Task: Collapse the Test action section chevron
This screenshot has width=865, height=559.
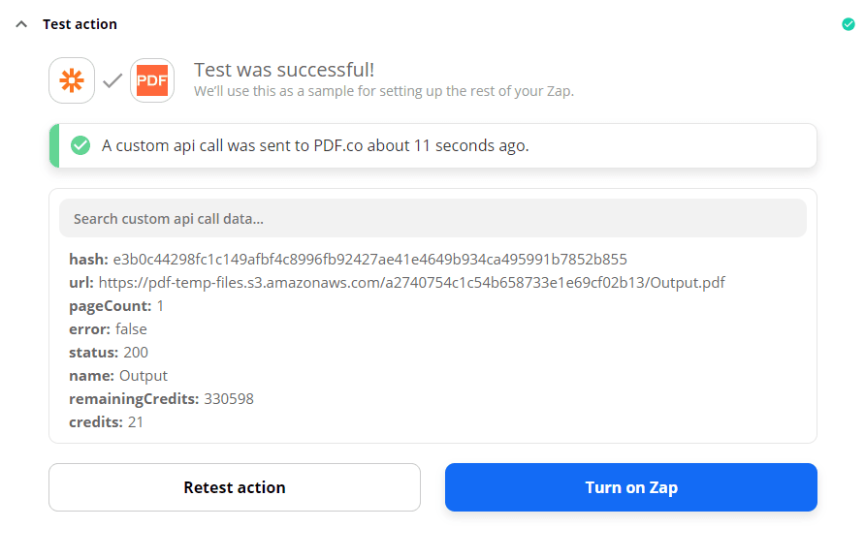Action: 21,24
